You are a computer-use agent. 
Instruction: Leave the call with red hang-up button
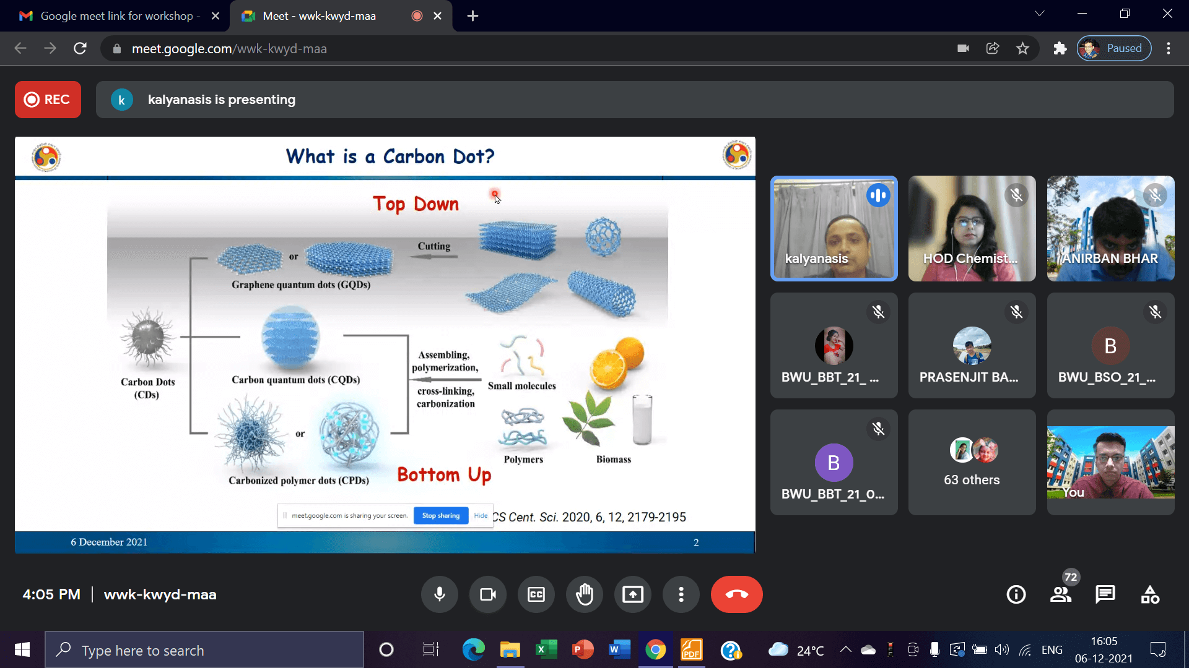[736, 594]
